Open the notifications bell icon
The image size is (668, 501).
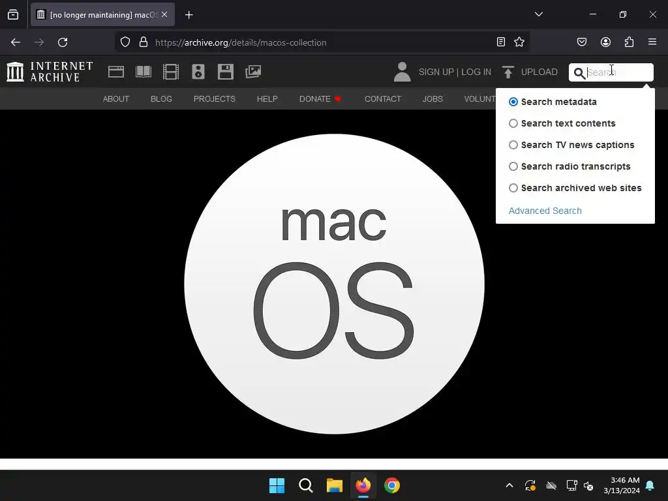coord(650,485)
